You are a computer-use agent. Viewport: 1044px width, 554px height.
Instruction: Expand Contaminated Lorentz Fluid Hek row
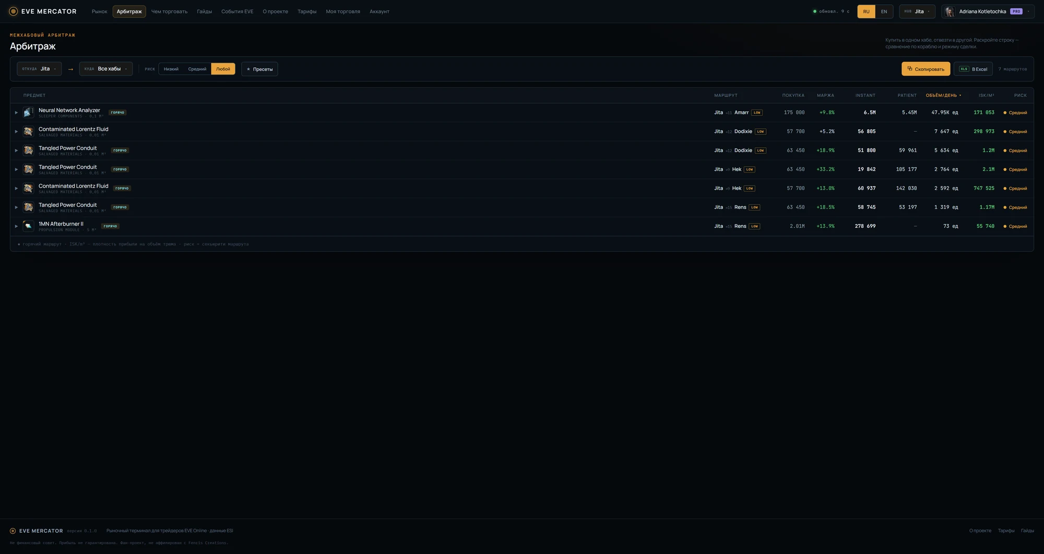point(16,188)
